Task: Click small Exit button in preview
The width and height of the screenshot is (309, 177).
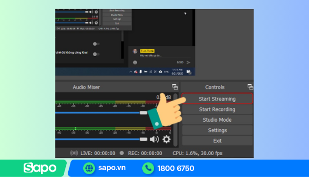Action: (x=117, y=23)
